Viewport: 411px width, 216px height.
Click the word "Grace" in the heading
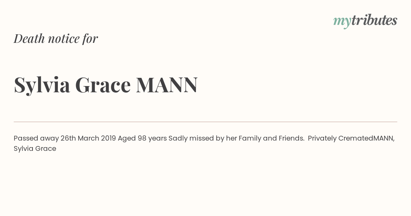click(103, 85)
